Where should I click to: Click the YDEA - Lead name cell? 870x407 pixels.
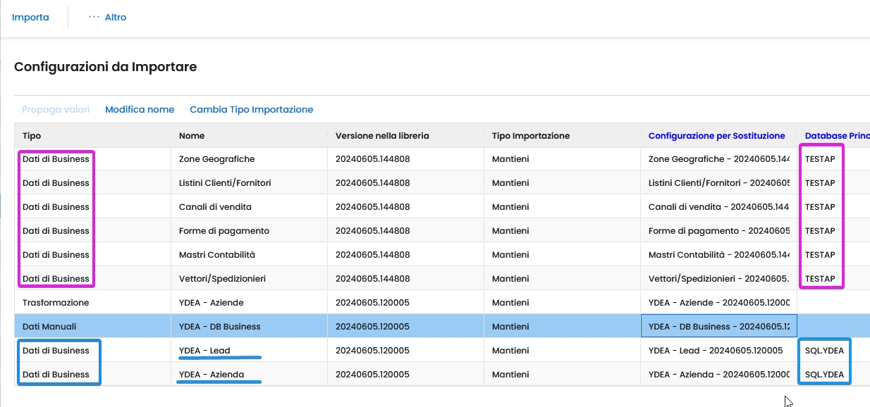pos(204,351)
